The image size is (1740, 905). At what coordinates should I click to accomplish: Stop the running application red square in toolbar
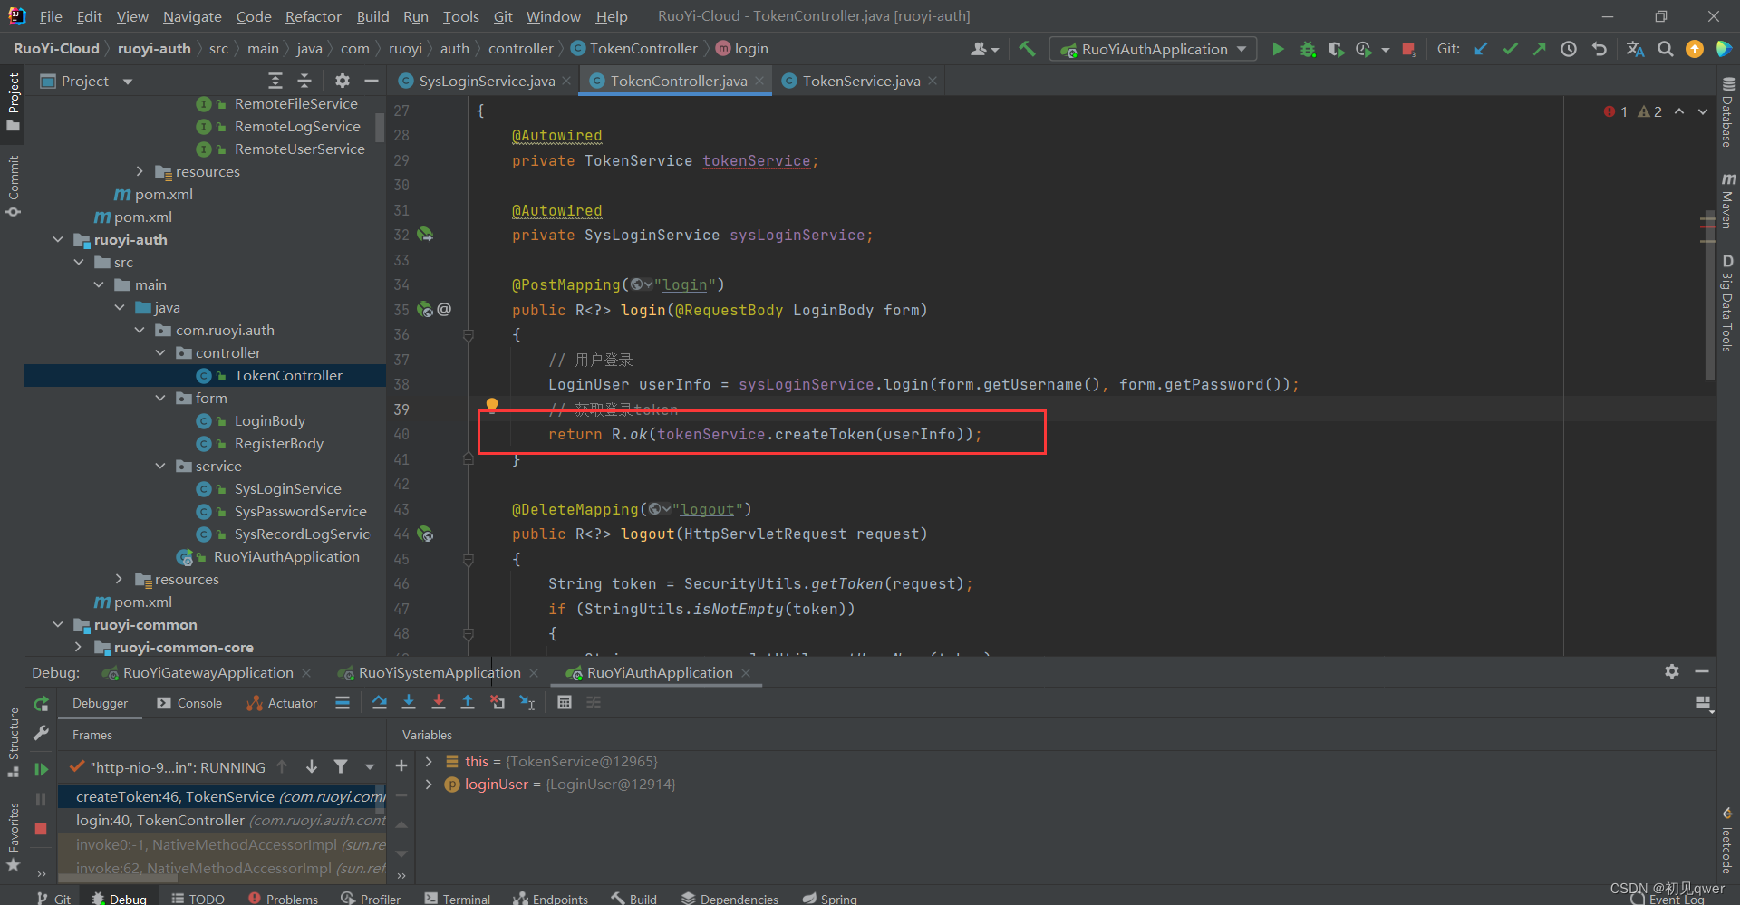[1408, 49]
